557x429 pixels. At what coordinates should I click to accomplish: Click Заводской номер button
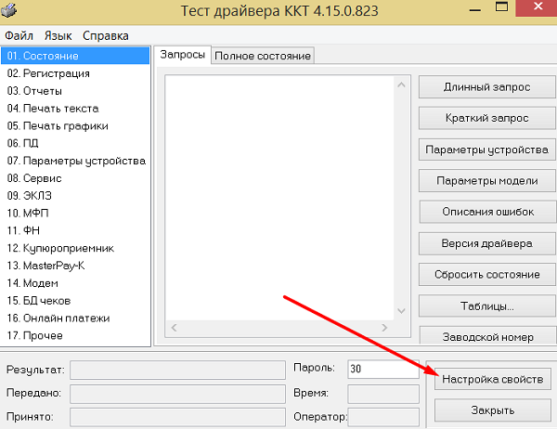click(487, 335)
